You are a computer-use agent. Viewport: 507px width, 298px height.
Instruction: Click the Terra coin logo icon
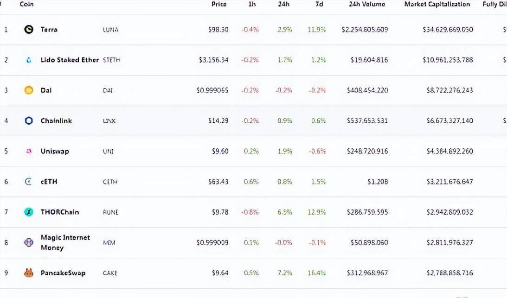pyautogui.click(x=29, y=30)
